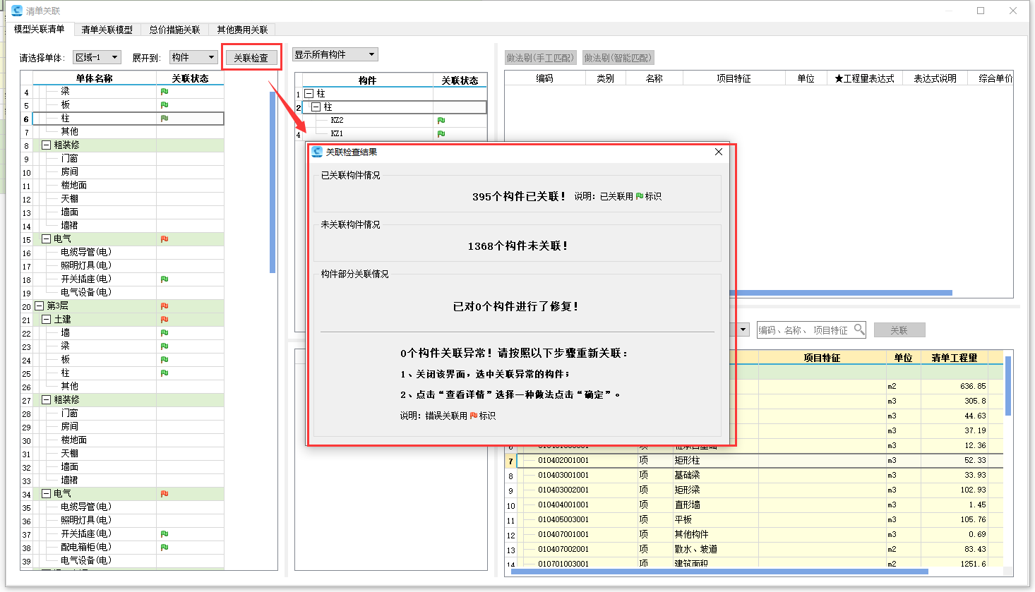Click the green flag in row 5 板
Screen dimensions: 1035x592
[x=164, y=105]
